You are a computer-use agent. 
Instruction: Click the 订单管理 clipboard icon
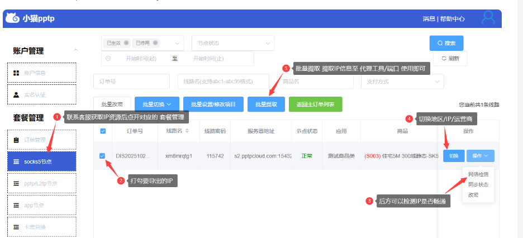tap(16, 140)
